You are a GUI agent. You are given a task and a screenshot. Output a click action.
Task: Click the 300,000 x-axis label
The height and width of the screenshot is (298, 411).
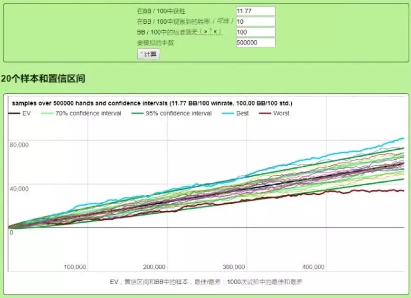(x=234, y=267)
